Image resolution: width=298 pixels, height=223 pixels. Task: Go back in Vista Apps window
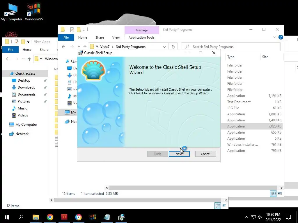click(8, 59)
